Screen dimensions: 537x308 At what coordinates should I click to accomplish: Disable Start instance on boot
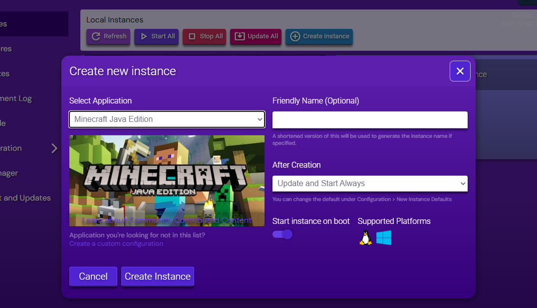(x=282, y=234)
